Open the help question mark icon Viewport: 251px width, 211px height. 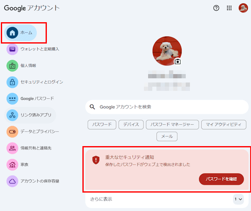[216, 8]
